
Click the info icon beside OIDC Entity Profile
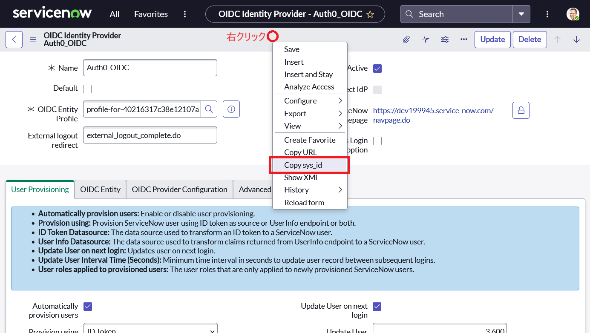point(231,109)
